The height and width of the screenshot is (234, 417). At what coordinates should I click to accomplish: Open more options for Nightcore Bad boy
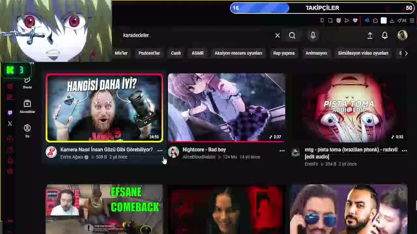[x=282, y=150]
